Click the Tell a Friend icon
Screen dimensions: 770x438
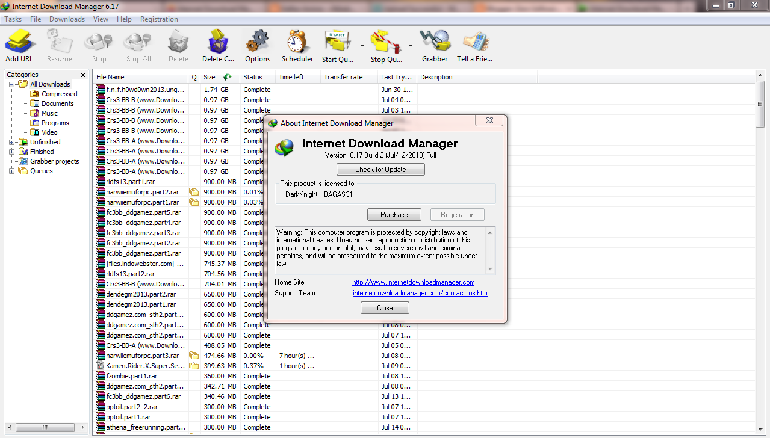tap(475, 42)
